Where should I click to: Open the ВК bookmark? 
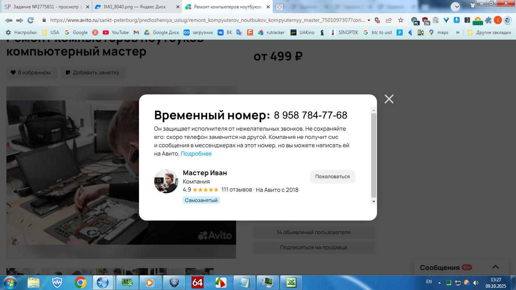225,32
